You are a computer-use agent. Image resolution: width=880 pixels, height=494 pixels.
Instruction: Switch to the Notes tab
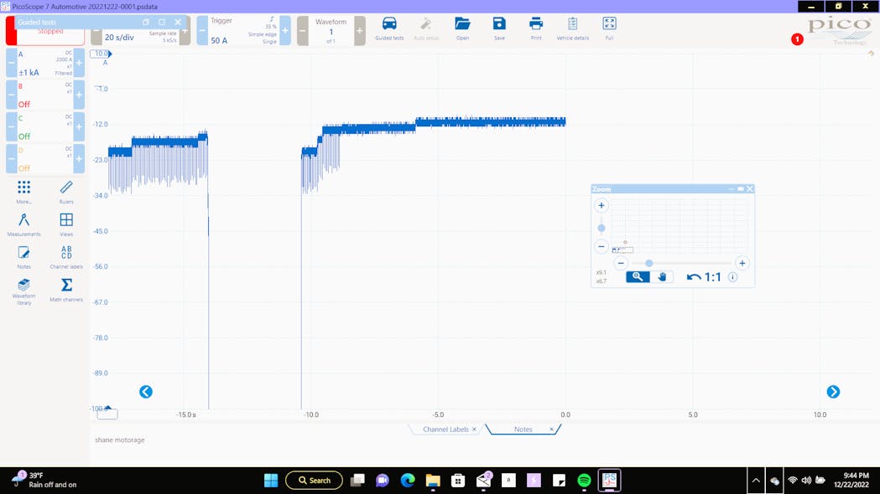click(x=523, y=430)
